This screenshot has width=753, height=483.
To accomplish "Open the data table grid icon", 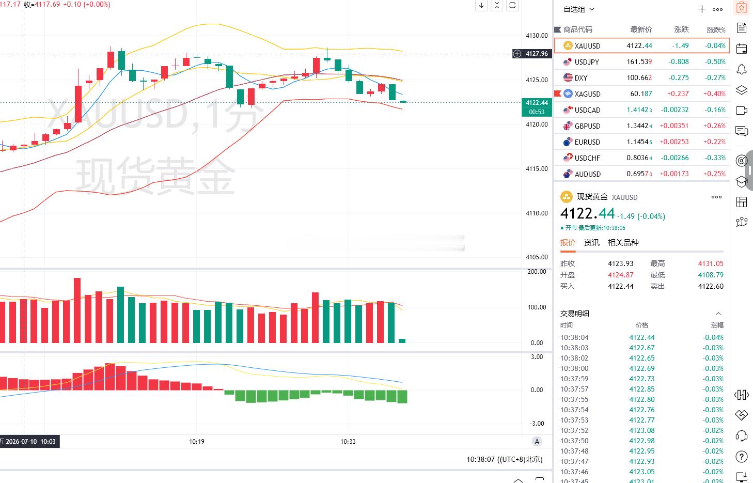I will tap(742, 202).
